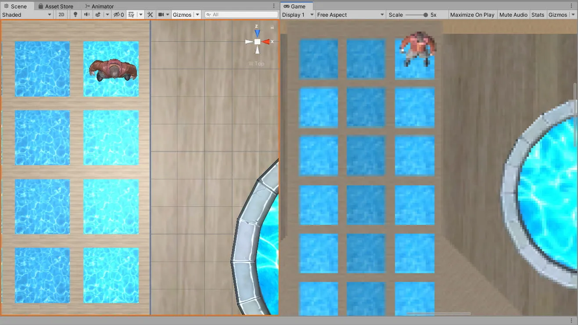Click the Scale slider handle
The height and width of the screenshot is (325, 578).
(425, 14)
